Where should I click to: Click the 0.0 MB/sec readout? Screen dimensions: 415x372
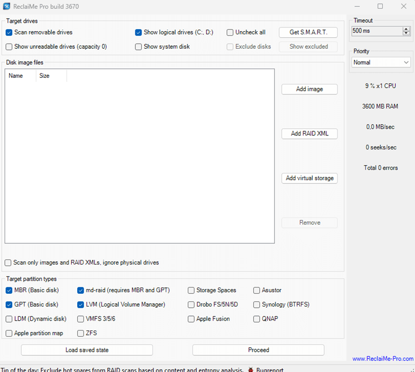(x=380, y=127)
